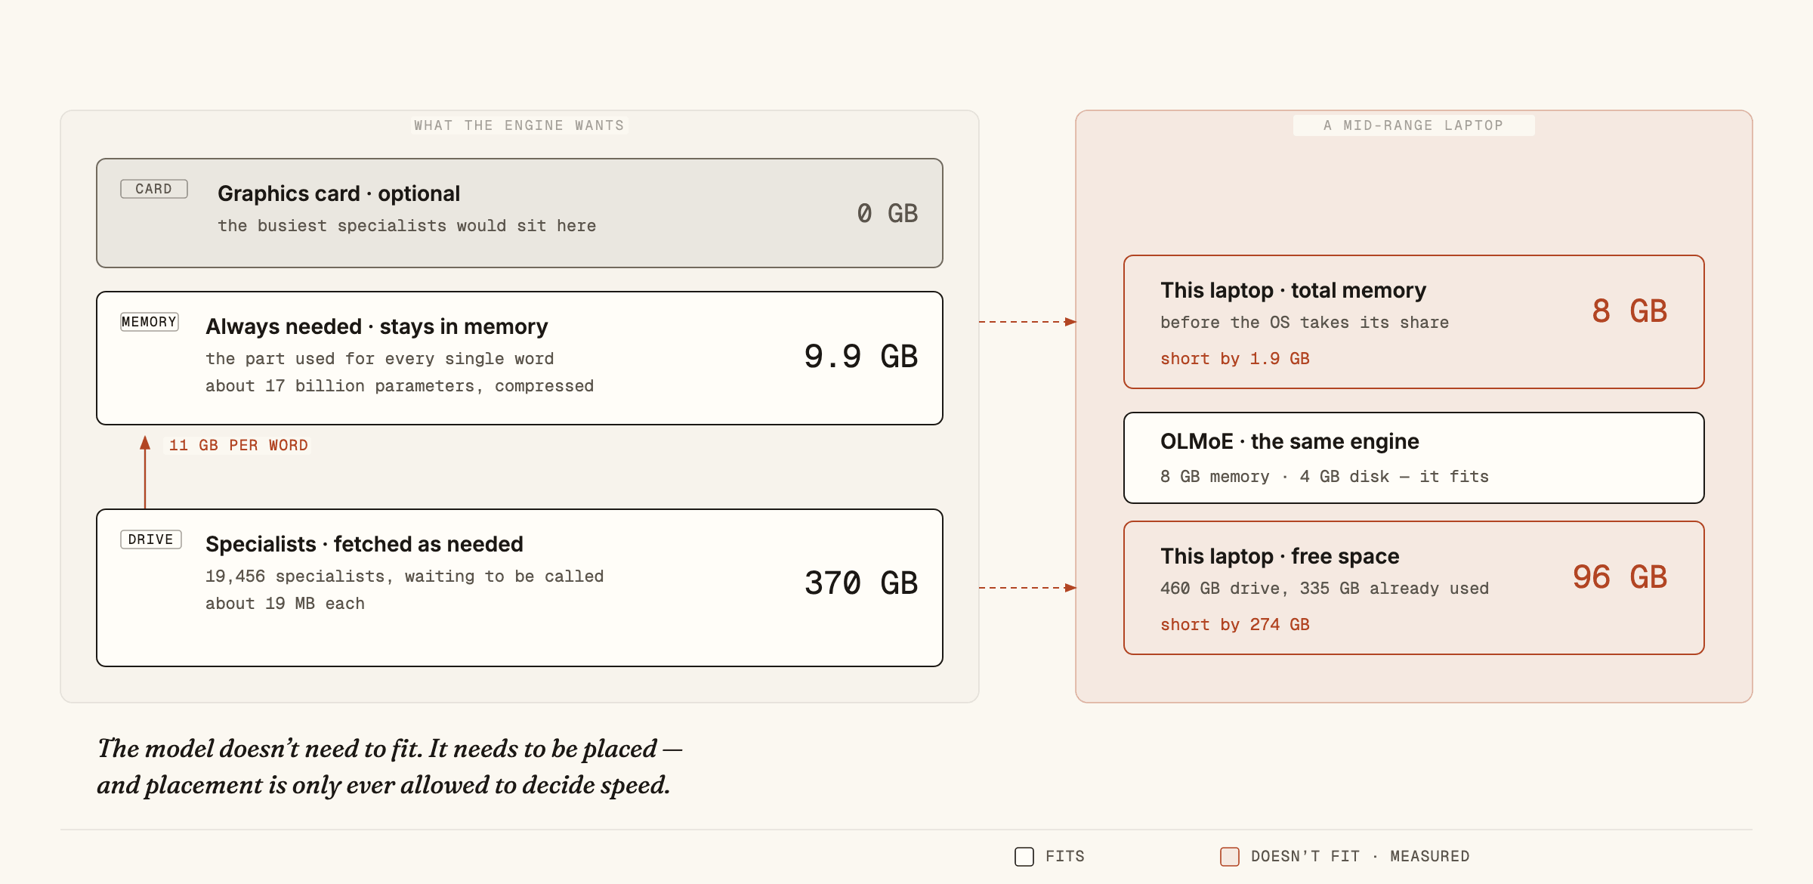Click the red upward arrow head
Viewport: 1813px width, 884px height.
coord(145,443)
